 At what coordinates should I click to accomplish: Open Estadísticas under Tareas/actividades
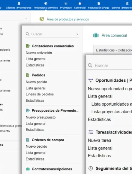point(99,156)
